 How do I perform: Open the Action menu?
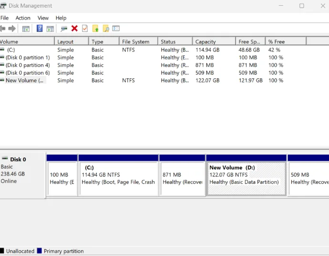(x=23, y=18)
